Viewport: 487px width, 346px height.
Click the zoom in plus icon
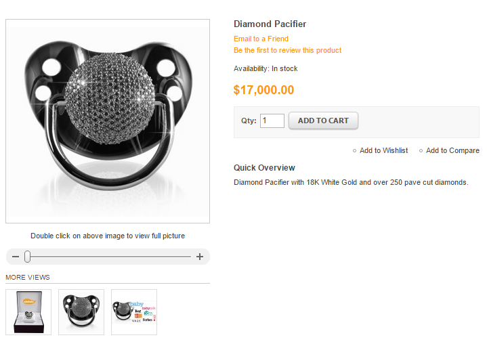[200, 257]
